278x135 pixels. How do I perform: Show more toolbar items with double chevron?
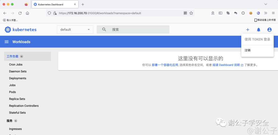click(x=266, y=13)
